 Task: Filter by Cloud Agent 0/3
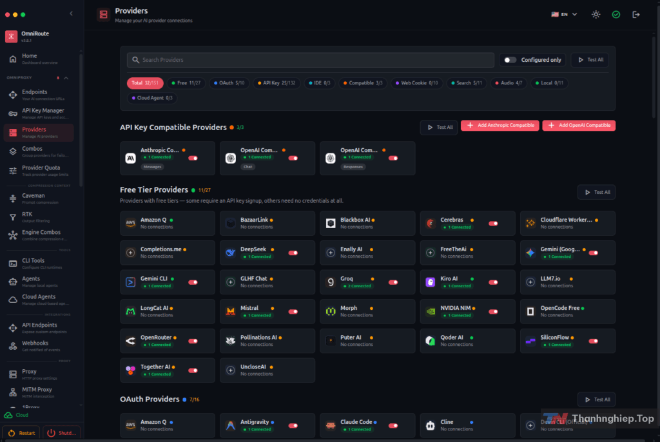tap(152, 98)
